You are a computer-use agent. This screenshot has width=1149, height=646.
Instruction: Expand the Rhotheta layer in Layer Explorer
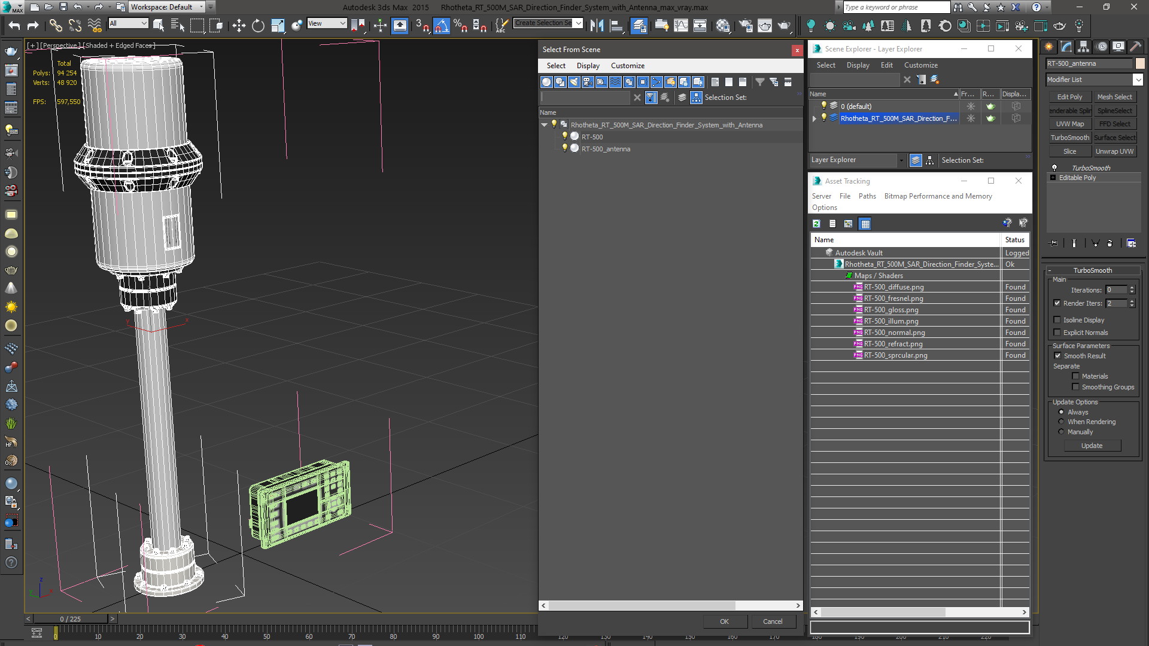(814, 118)
